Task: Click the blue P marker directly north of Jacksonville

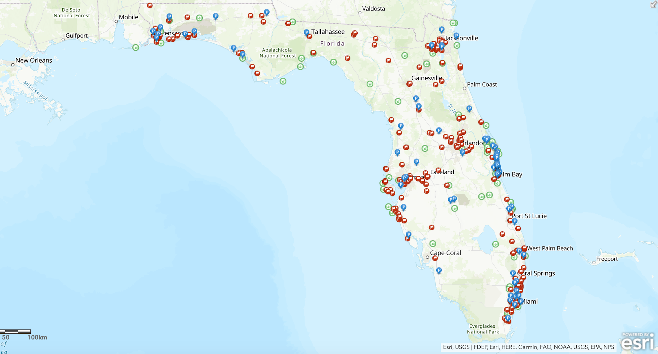Action: point(442,30)
